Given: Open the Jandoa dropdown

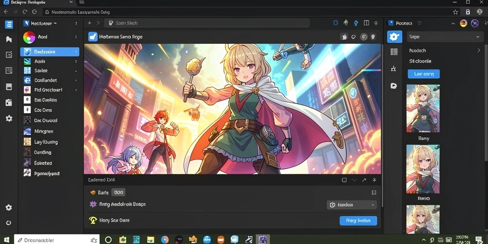Looking at the screenshot, I should [352, 205].
